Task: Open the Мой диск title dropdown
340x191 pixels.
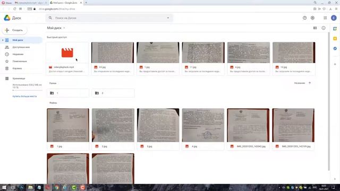Action: pos(56,28)
